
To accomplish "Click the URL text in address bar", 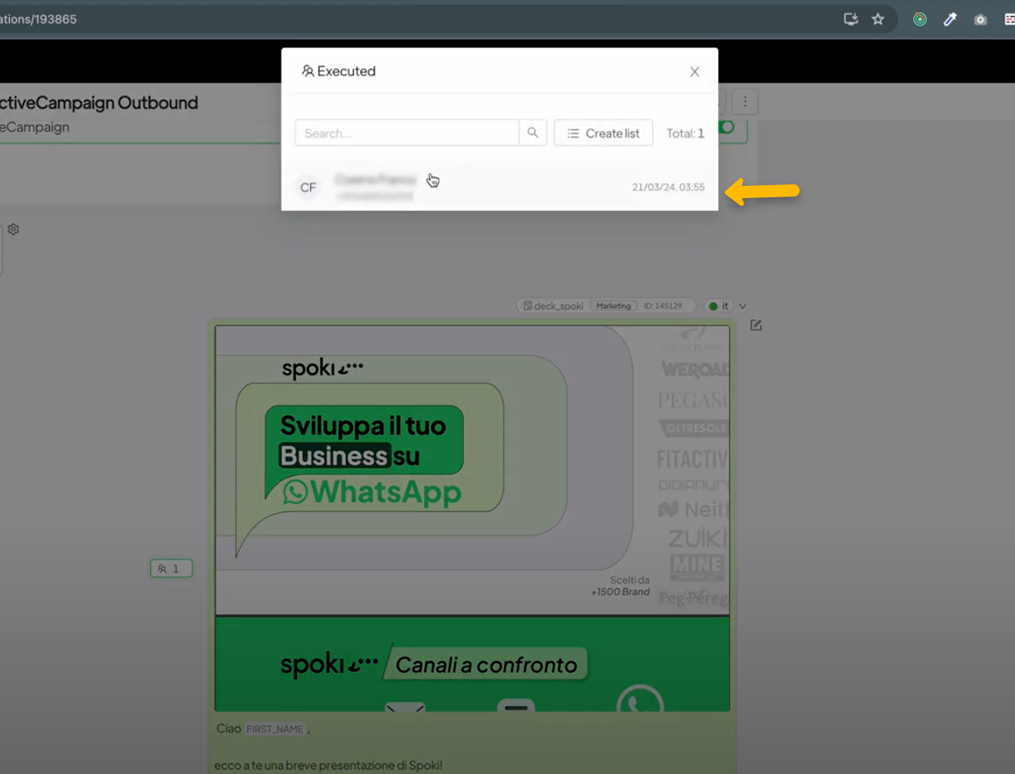I will pyautogui.click(x=38, y=19).
